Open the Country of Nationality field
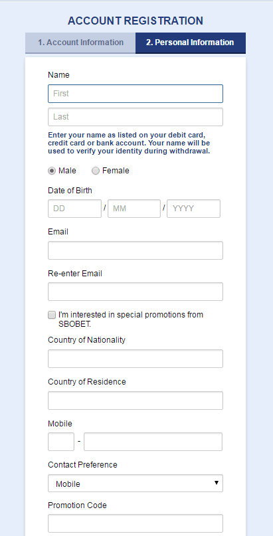Image resolution: width=273 pixels, height=536 pixels. 136,359
